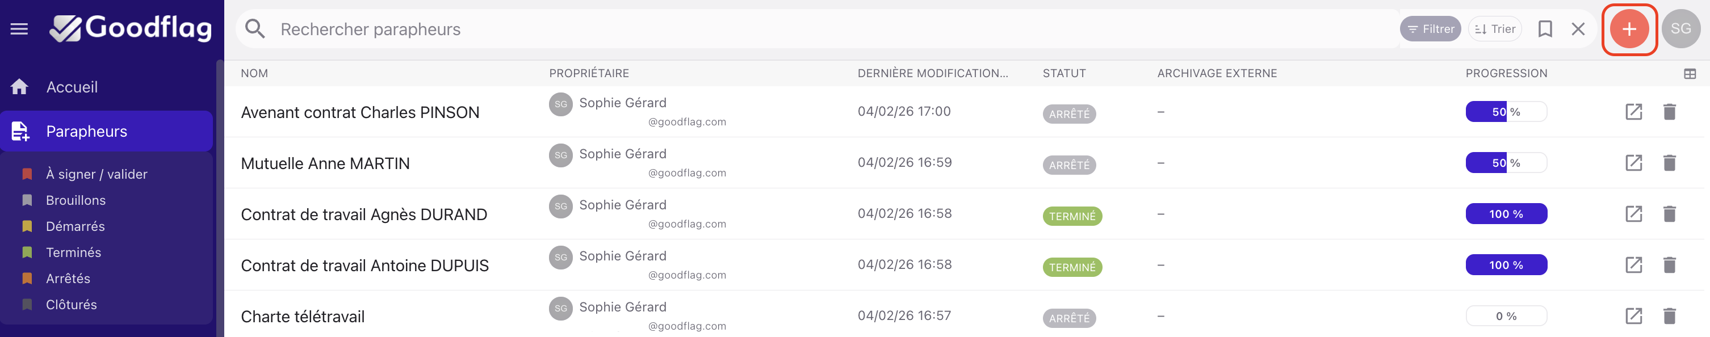The width and height of the screenshot is (1710, 337).
Task: Select Parapheurs in the sidebar
Action: tap(86, 132)
